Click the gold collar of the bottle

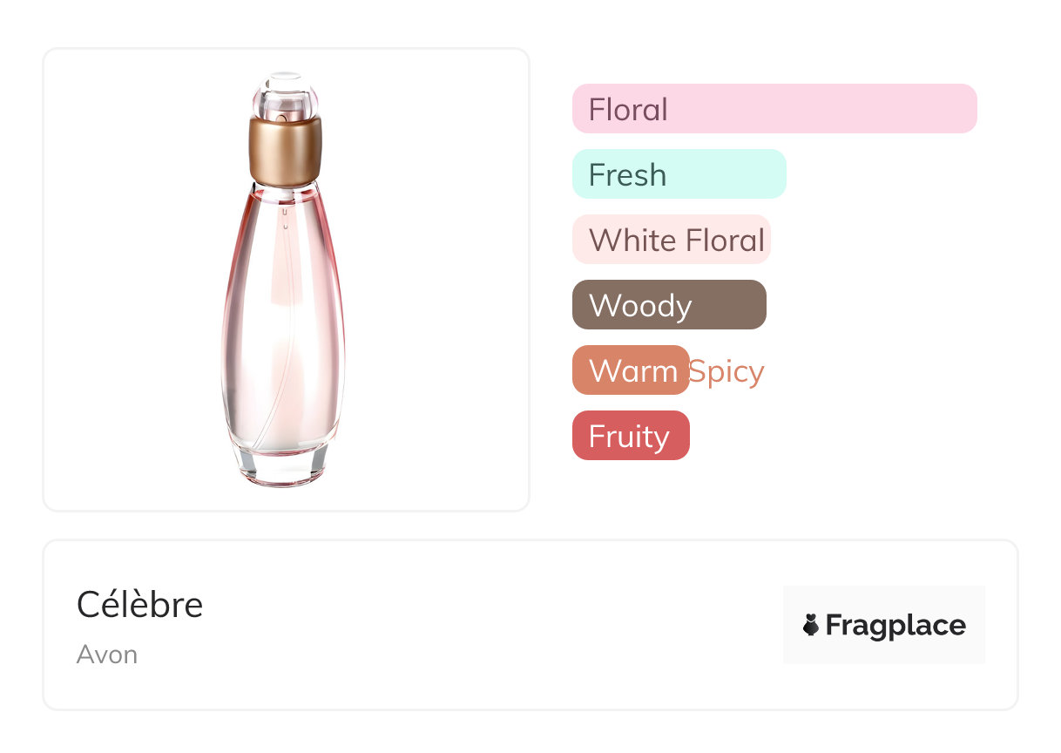pyautogui.click(x=285, y=149)
